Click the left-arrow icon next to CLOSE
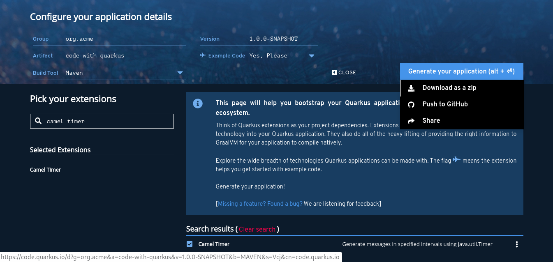The height and width of the screenshot is (262, 553). [x=334, y=72]
